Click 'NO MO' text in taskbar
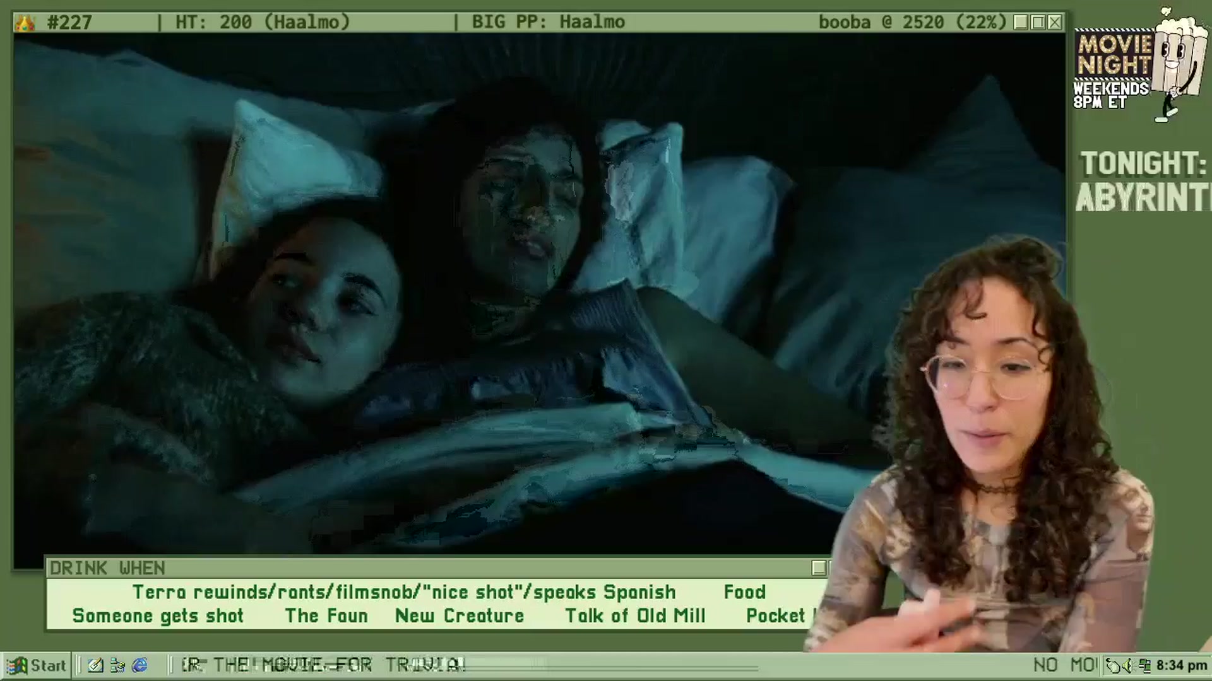This screenshot has height=681, width=1212. (x=1066, y=665)
